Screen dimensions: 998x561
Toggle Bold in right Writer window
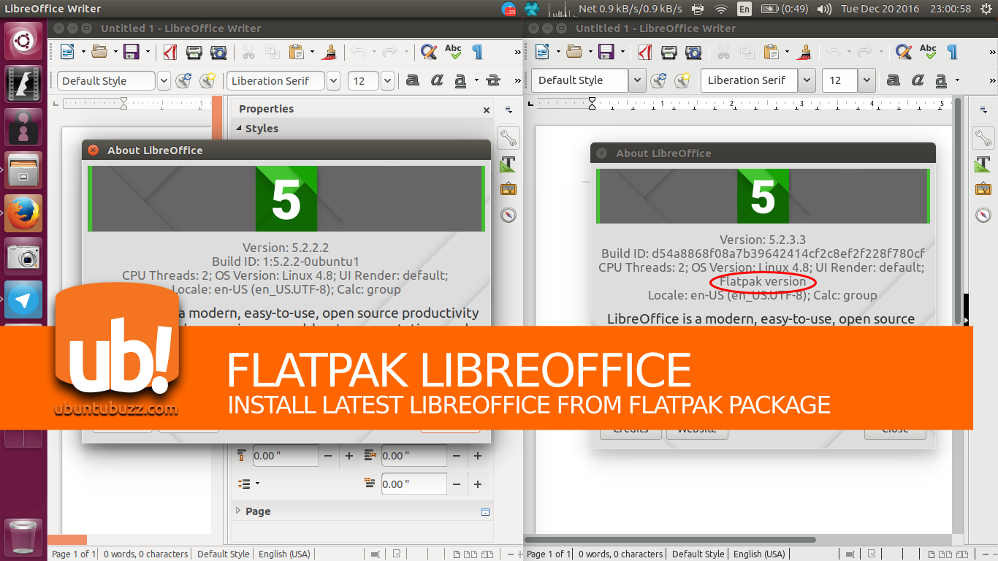click(x=894, y=80)
